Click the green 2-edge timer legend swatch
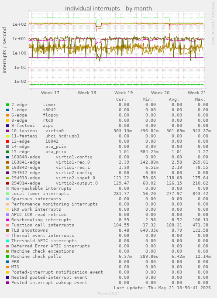The image size is (217, 298). click(x=7, y=105)
